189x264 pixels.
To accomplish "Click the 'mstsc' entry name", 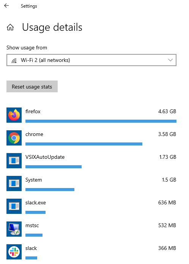I will pos(32,225).
